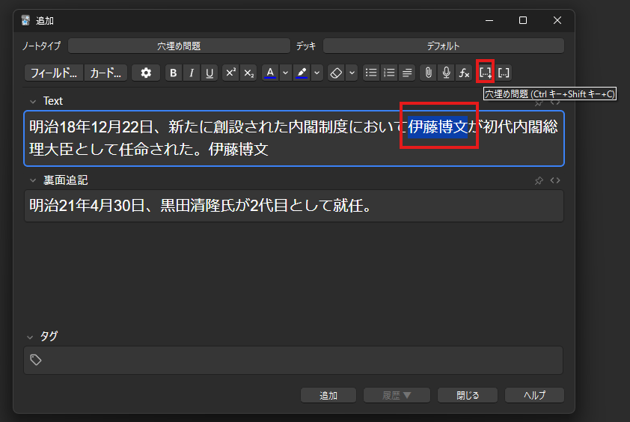This screenshot has width=630, height=422.
Task: Open the highlight color dropdown arrow
Action: 316,73
